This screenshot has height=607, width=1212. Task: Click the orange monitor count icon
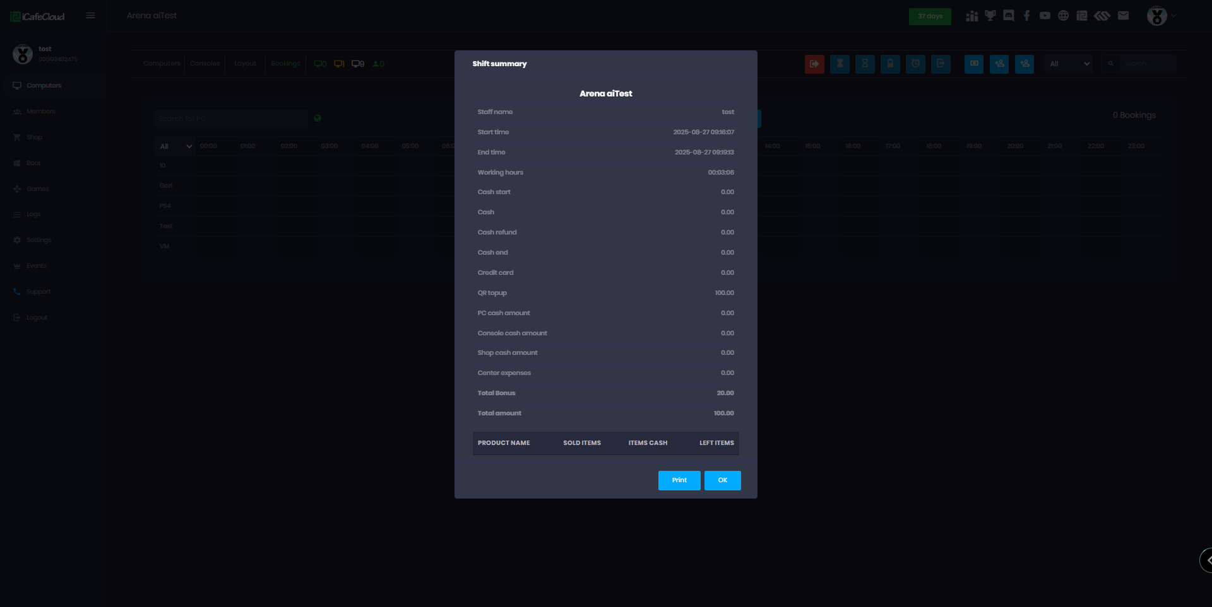click(339, 64)
